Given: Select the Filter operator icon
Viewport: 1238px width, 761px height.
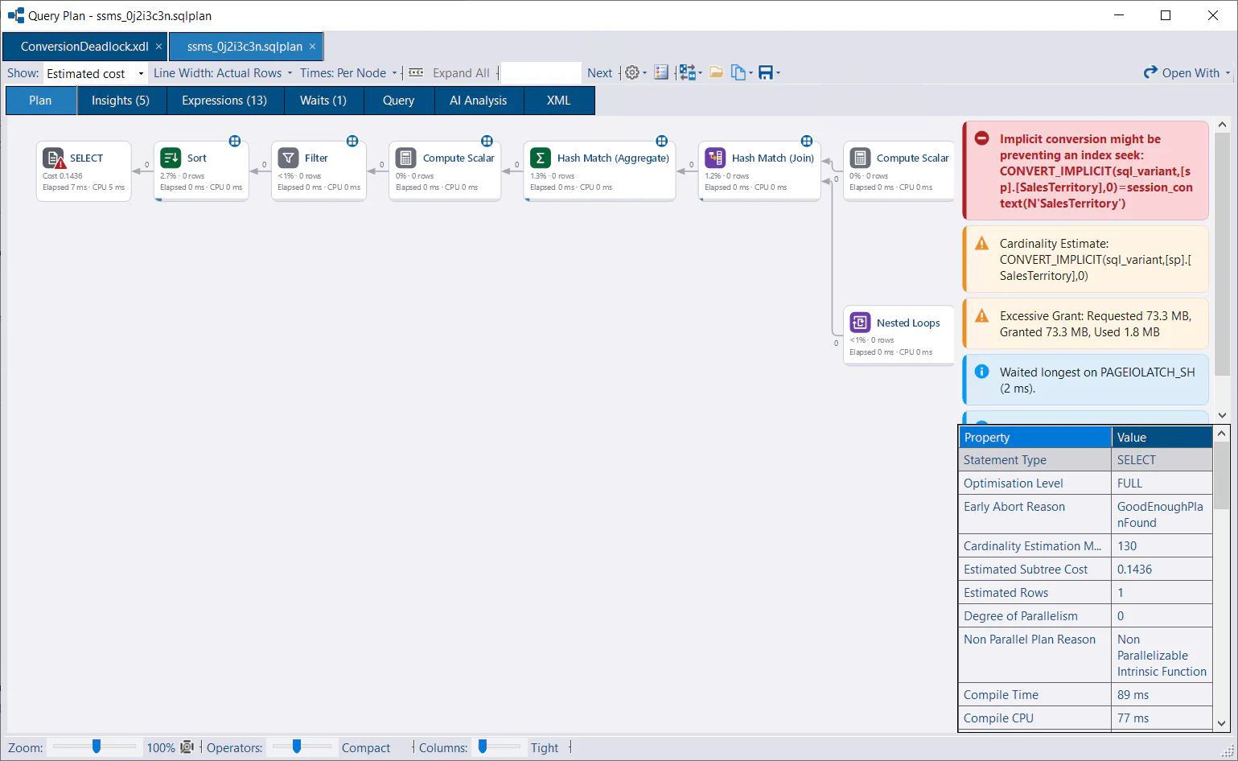Looking at the screenshot, I should click(288, 158).
